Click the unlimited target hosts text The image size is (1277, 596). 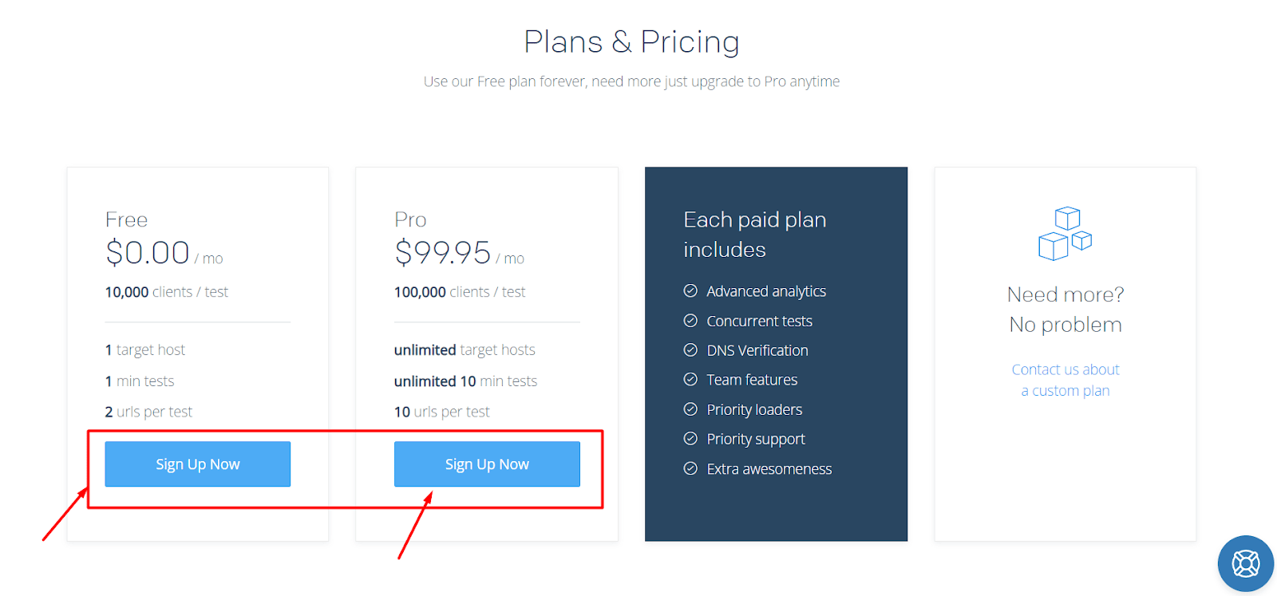click(x=465, y=349)
